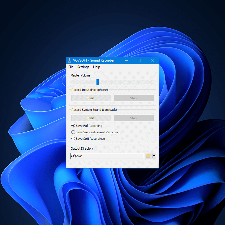Start recording the microphone input
Viewport: 225px width, 225px height.
[91, 98]
